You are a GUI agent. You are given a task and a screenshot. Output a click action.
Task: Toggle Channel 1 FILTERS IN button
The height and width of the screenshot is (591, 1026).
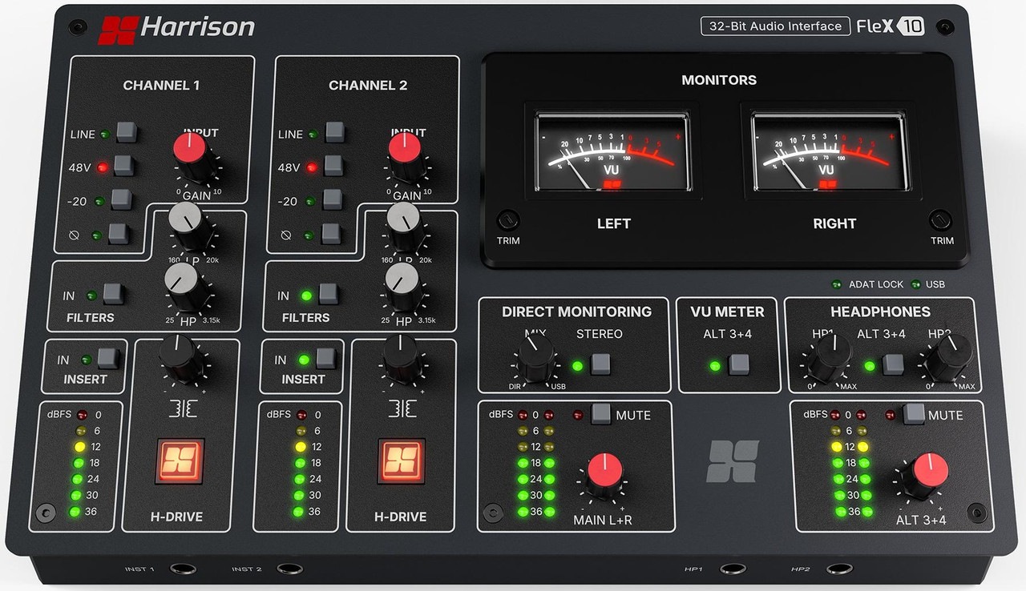[x=115, y=293]
